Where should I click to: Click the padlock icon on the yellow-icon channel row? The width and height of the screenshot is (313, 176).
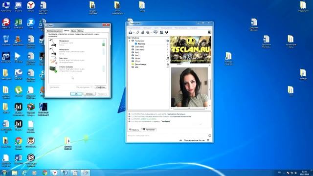[168, 64]
